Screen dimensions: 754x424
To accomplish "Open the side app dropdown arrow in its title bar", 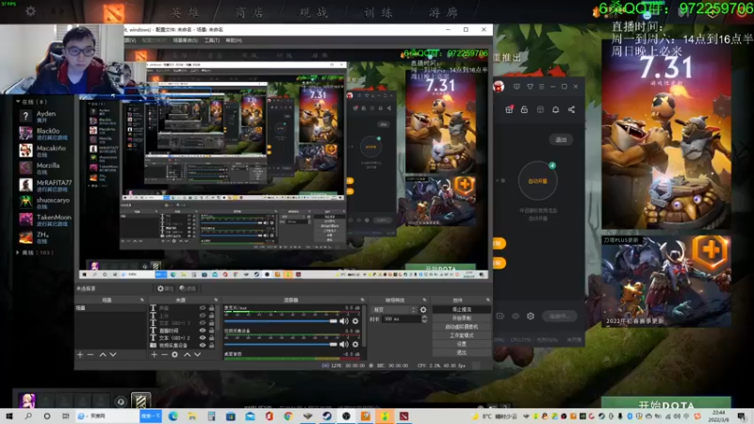I will (530, 87).
